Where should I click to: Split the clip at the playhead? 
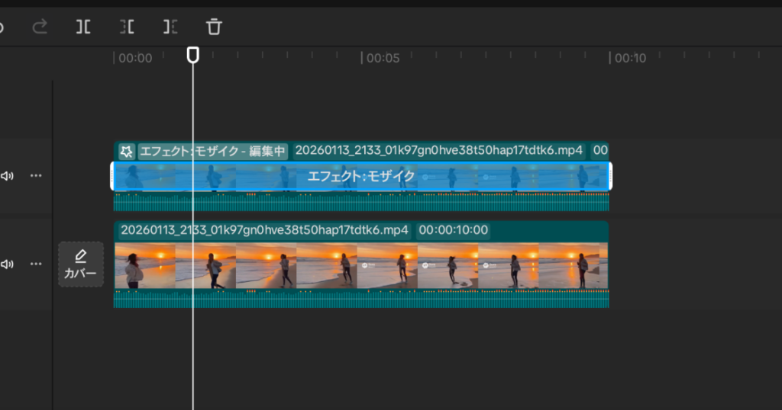(83, 27)
